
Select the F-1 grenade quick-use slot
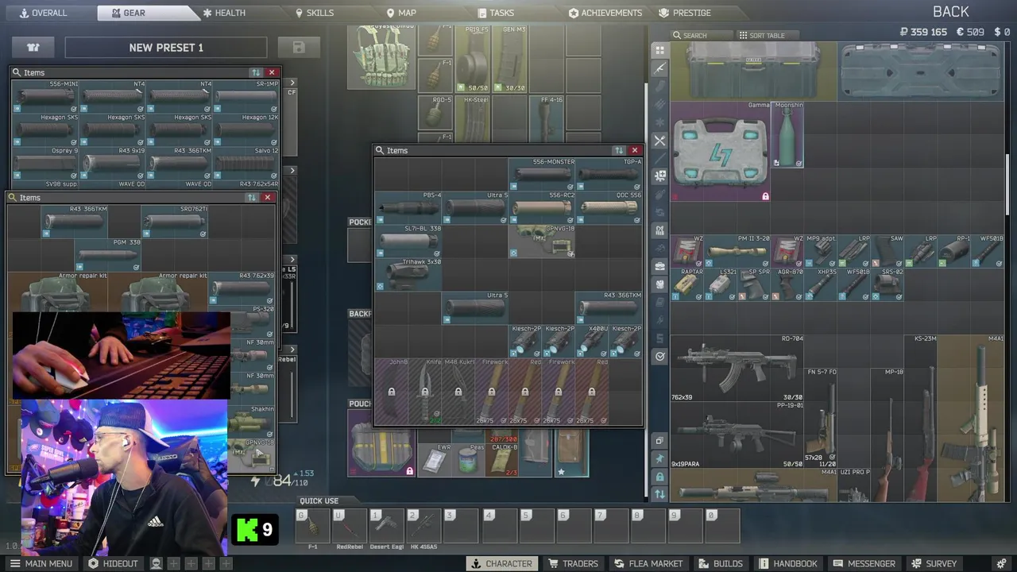pyautogui.click(x=312, y=525)
